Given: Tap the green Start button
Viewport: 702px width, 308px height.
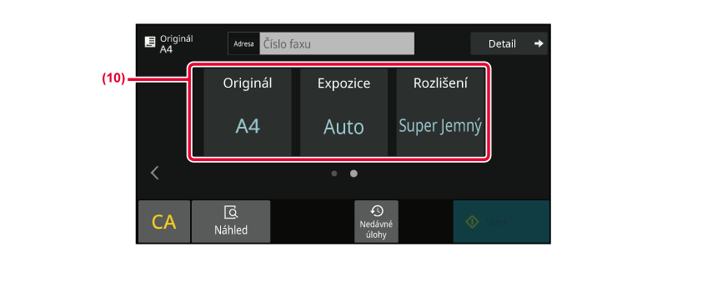Looking at the screenshot, I should [x=501, y=221].
